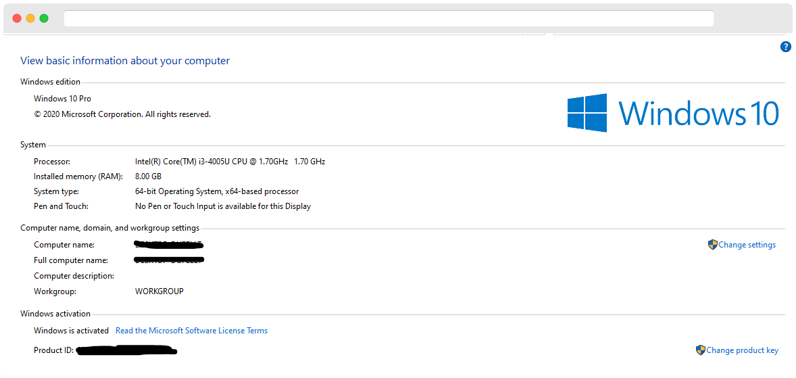This screenshot has width=796, height=378.
Task: Select the 'Windows 10 Pro' edition text
Action: pyautogui.click(x=62, y=99)
